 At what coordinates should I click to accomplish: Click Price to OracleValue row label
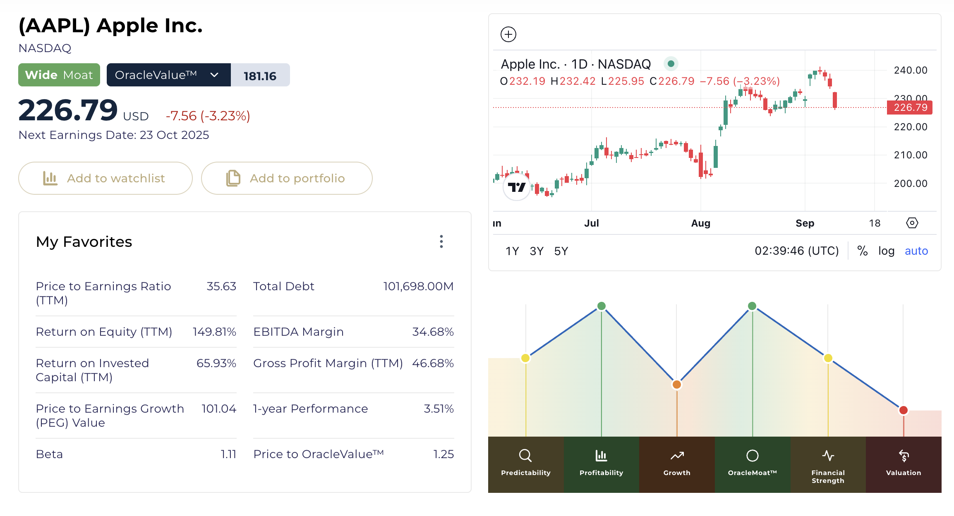[x=319, y=454]
